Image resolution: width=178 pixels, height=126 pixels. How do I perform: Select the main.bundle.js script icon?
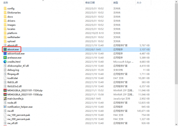(5, 98)
